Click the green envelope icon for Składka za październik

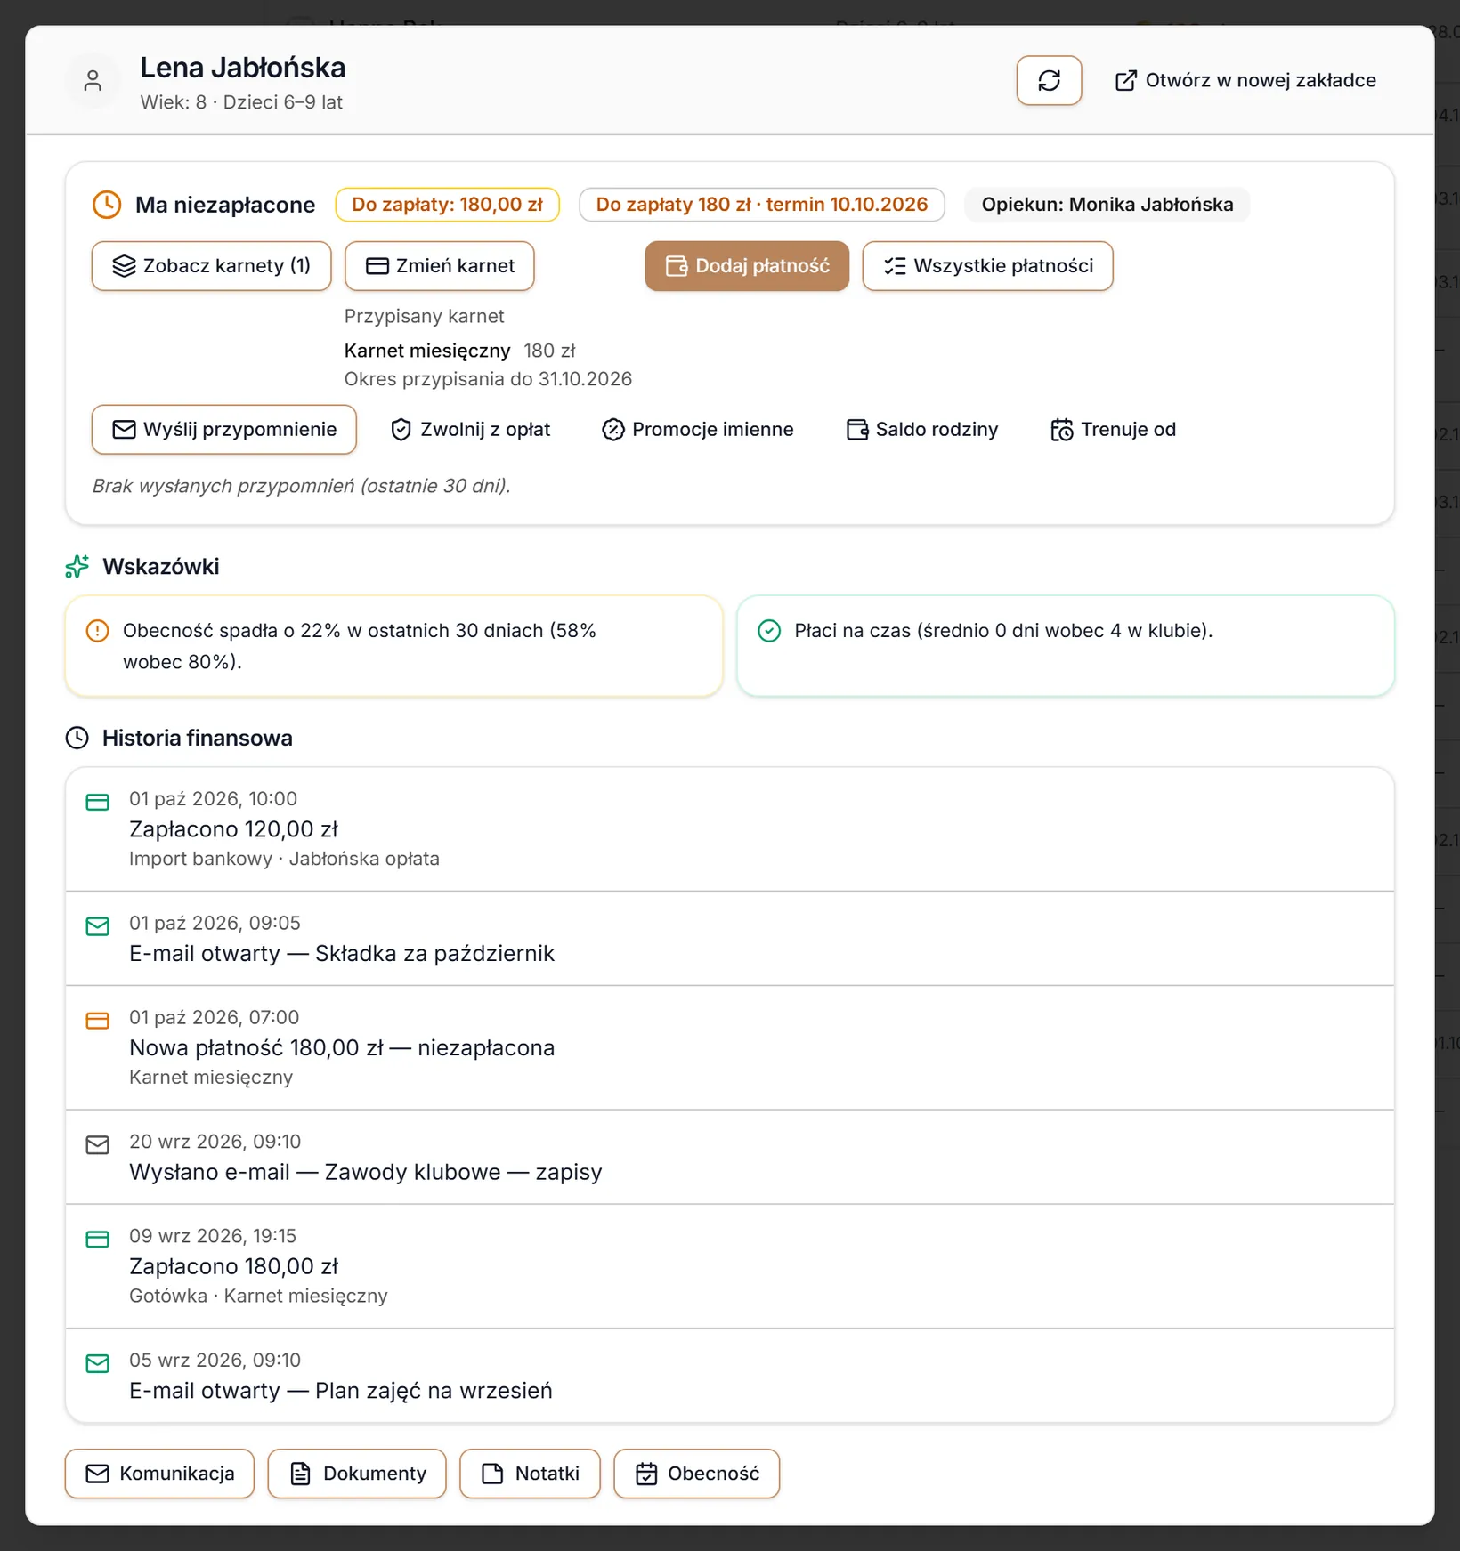98,926
